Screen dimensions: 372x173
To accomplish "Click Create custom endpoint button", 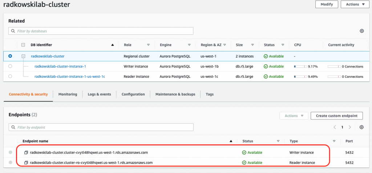I will [x=337, y=116].
